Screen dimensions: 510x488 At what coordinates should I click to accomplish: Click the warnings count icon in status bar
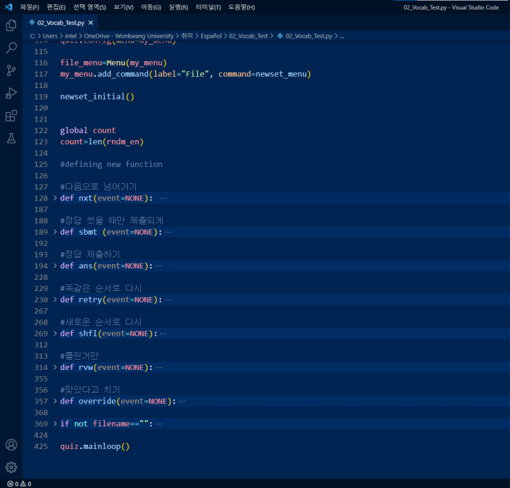tap(23, 484)
